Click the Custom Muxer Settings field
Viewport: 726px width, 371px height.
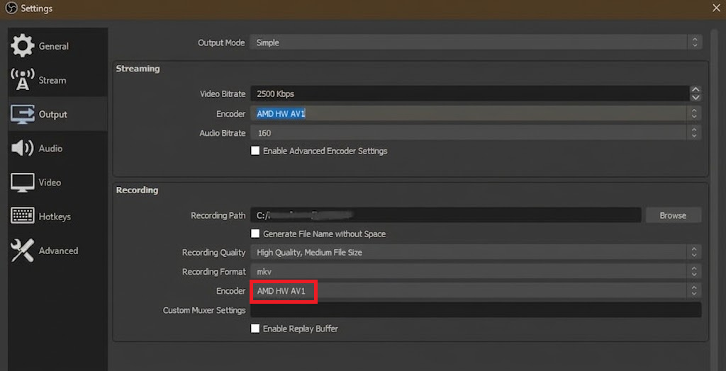click(x=476, y=310)
